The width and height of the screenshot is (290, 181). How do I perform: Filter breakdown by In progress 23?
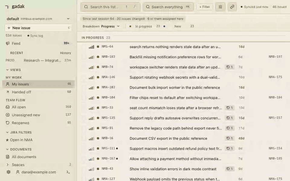point(145,26)
